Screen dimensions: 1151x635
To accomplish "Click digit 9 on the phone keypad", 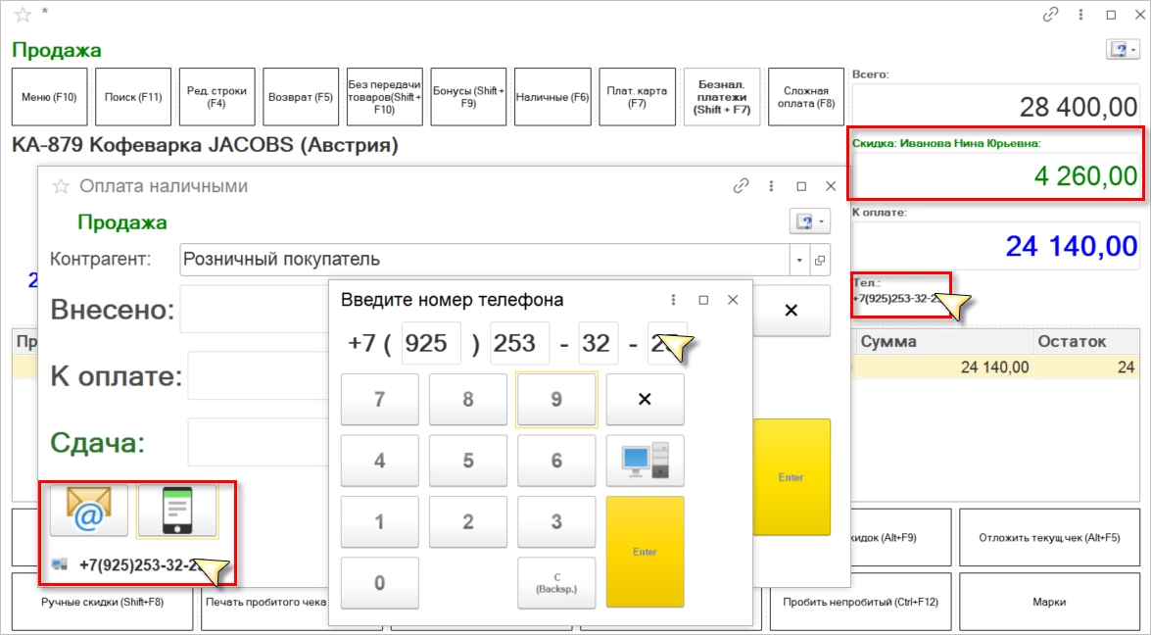I will point(556,400).
